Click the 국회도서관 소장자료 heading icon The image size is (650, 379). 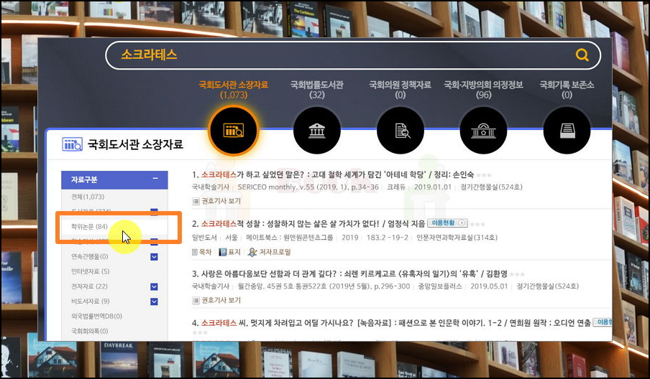pos(72,144)
